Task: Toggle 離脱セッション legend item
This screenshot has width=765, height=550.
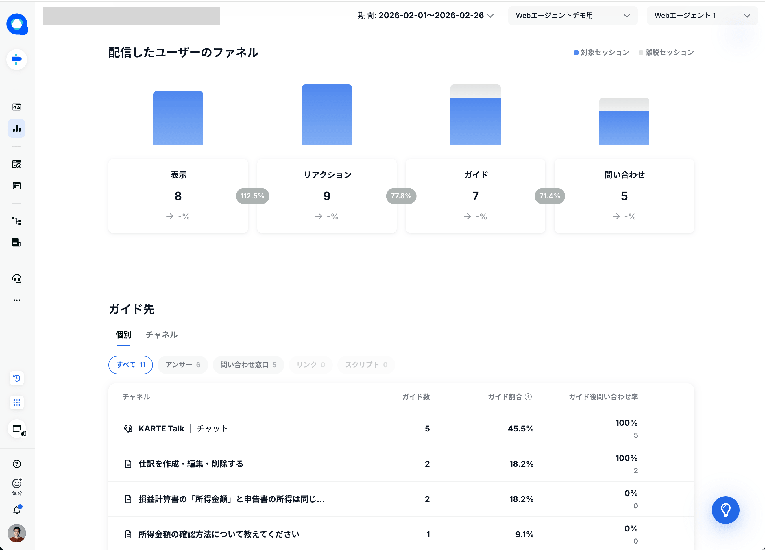Action: (666, 53)
